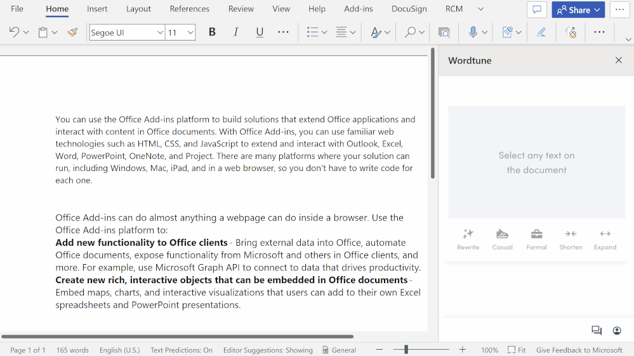Click the Bullets list icon
Image resolution: width=634 pixels, height=356 pixels.
312,32
